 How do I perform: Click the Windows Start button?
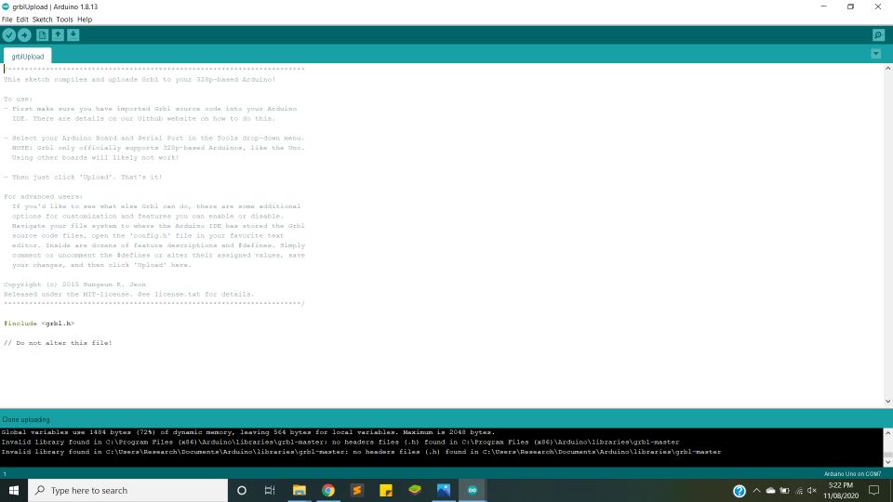pyautogui.click(x=14, y=490)
